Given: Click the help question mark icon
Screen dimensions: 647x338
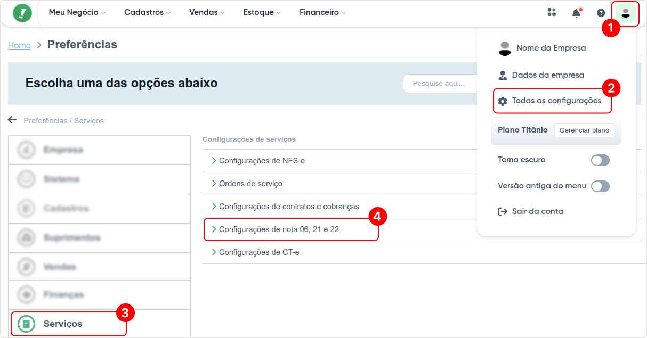Looking at the screenshot, I should (x=601, y=13).
